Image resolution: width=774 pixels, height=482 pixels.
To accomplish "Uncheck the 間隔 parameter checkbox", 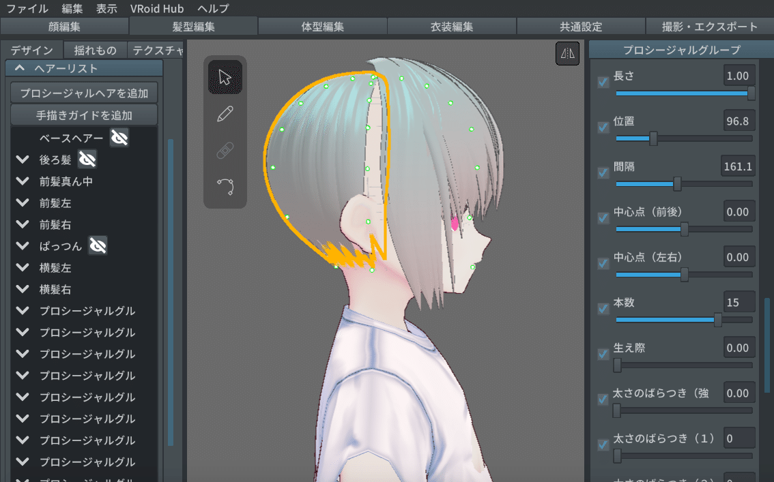I will (603, 172).
